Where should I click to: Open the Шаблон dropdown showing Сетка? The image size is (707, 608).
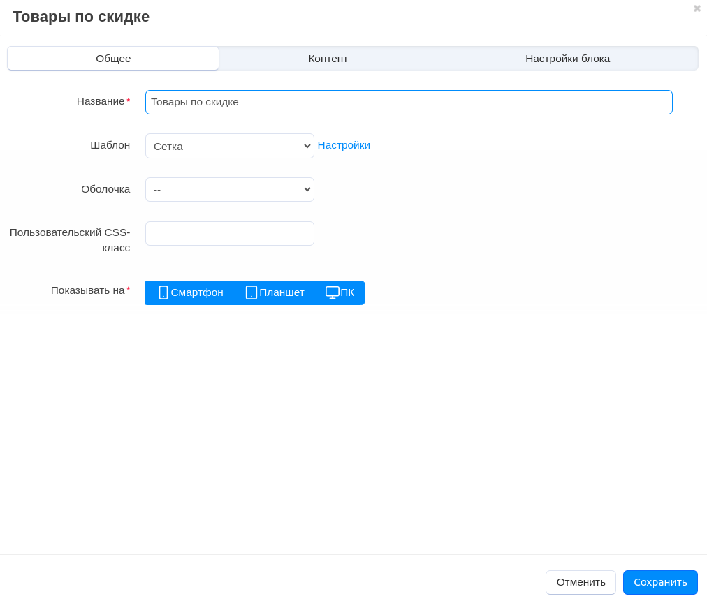click(229, 146)
